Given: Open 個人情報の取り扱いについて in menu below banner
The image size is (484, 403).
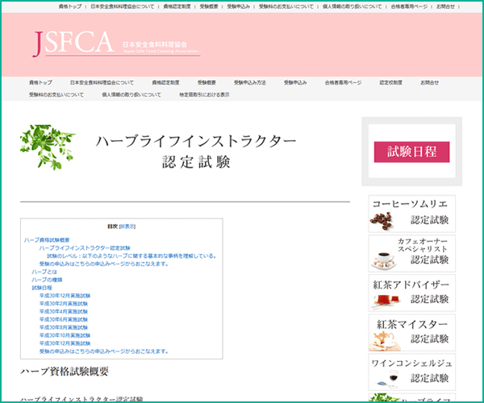Looking at the screenshot, I should (131, 94).
